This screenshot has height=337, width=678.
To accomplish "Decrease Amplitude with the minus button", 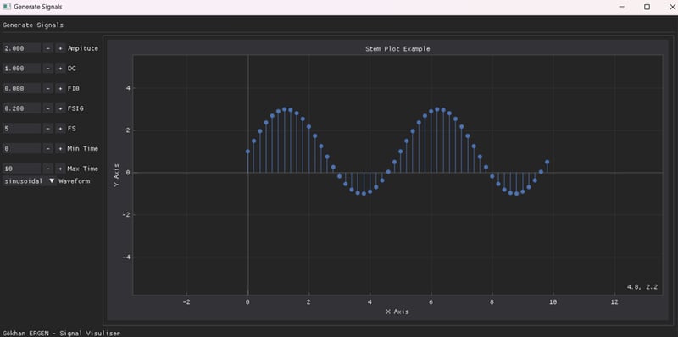I will [48, 48].
